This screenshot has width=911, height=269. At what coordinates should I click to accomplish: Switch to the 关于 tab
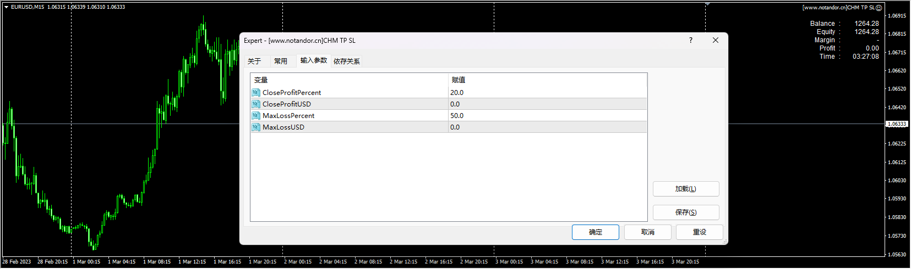[x=254, y=61]
